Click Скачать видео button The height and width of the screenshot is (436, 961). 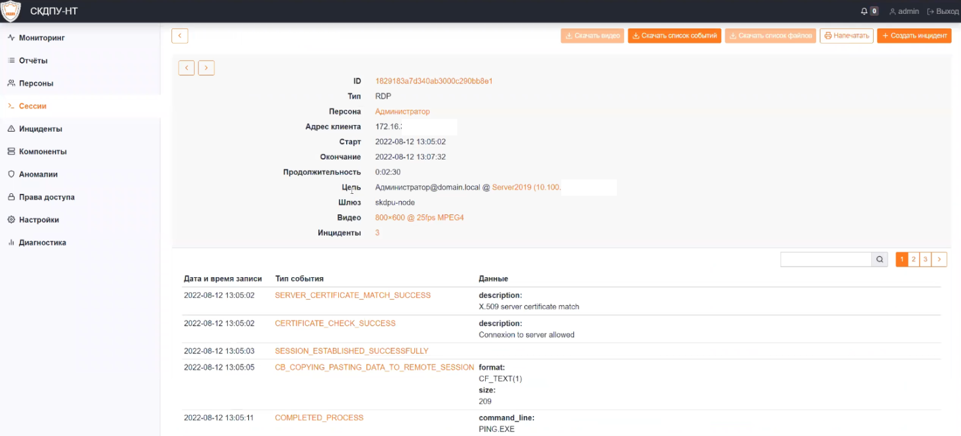pos(592,36)
